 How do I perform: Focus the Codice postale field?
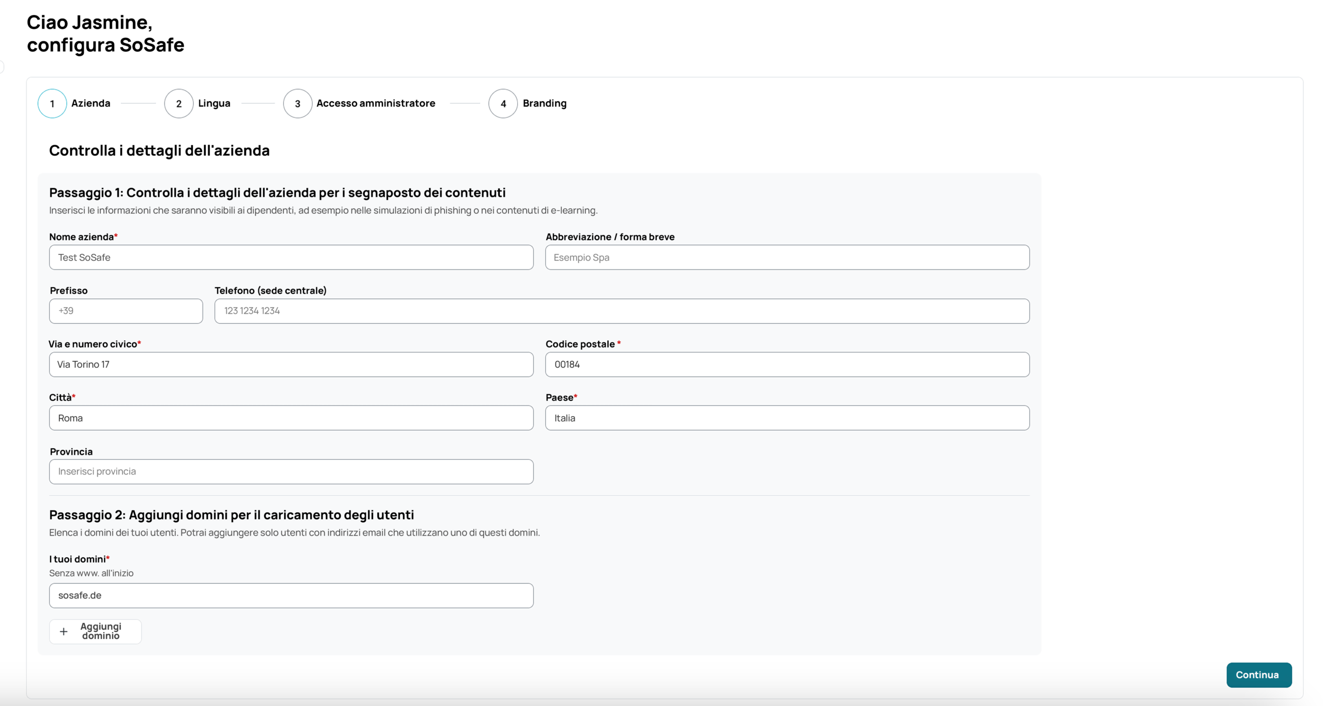click(787, 364)
